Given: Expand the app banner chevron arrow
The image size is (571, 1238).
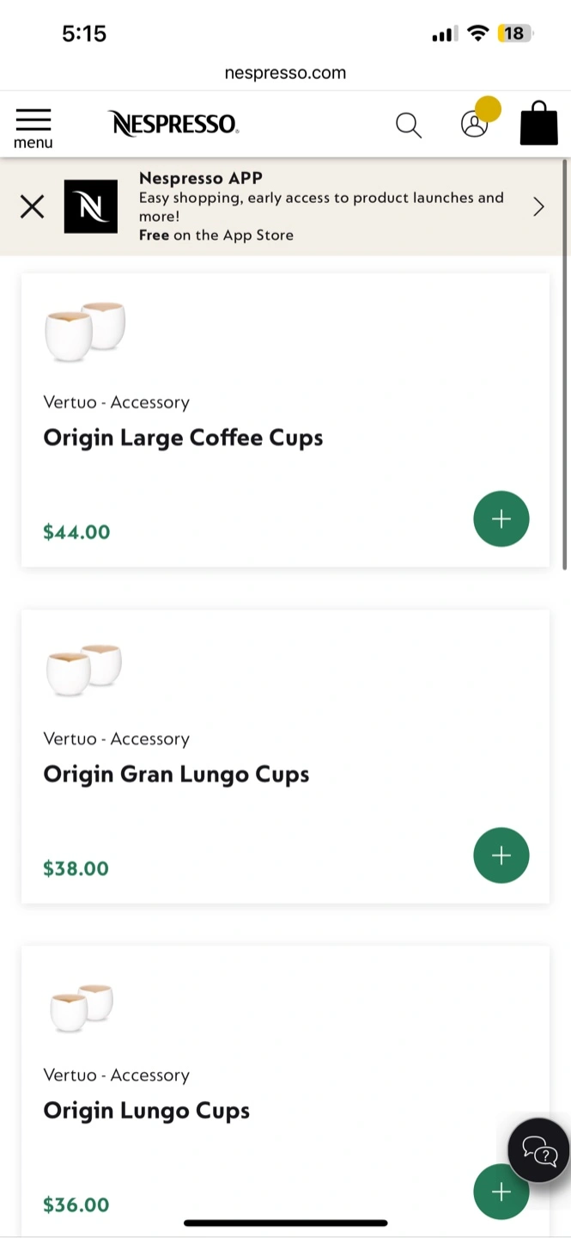Looking at the screenshot, I should 538,206.
